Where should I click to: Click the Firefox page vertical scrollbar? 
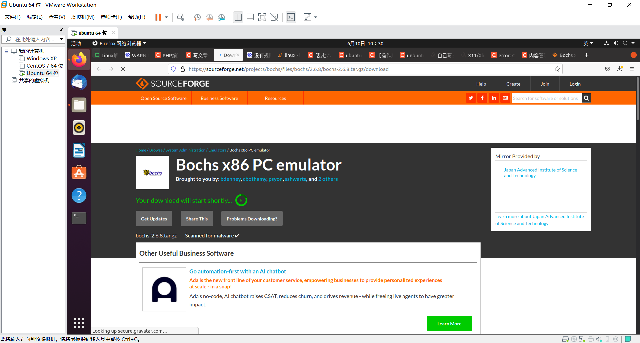coord(638,99)
